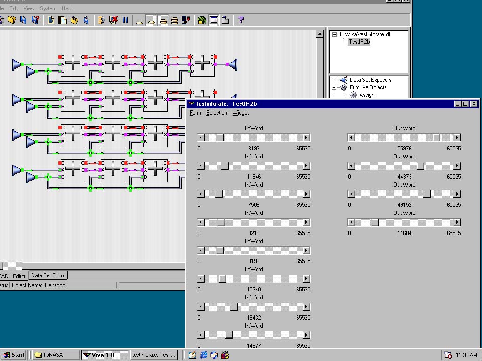Toggle the two-layer stack toolbar button
This screenshot has height=361, width=482.
click(151, 20)
